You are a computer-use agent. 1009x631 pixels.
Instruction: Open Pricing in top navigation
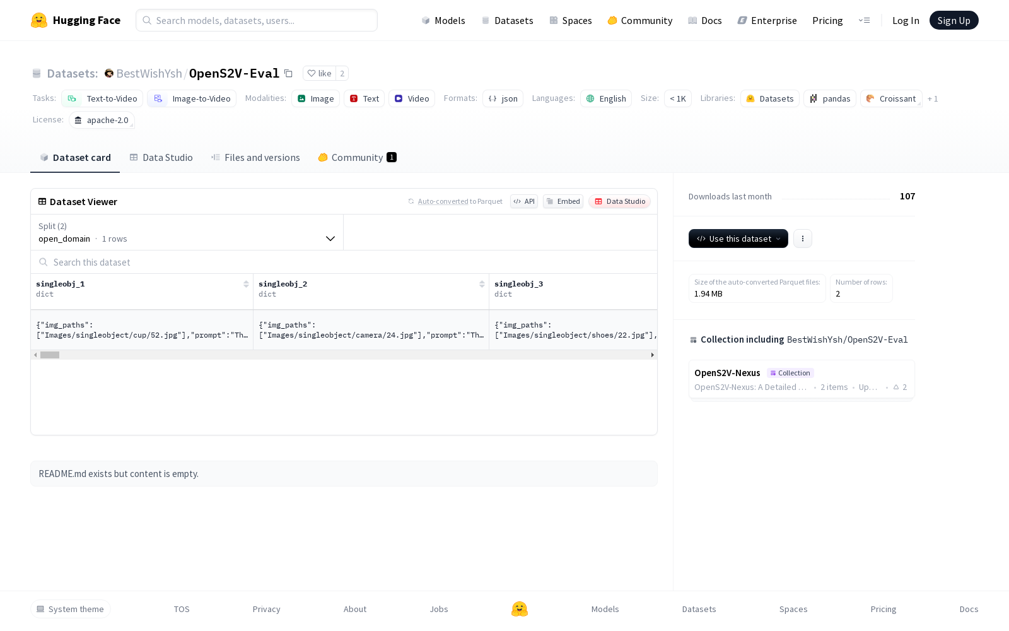827,20
